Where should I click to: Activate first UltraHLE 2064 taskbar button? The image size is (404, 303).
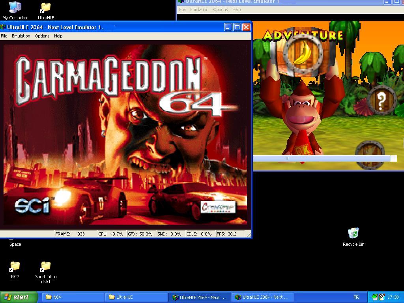199,297
